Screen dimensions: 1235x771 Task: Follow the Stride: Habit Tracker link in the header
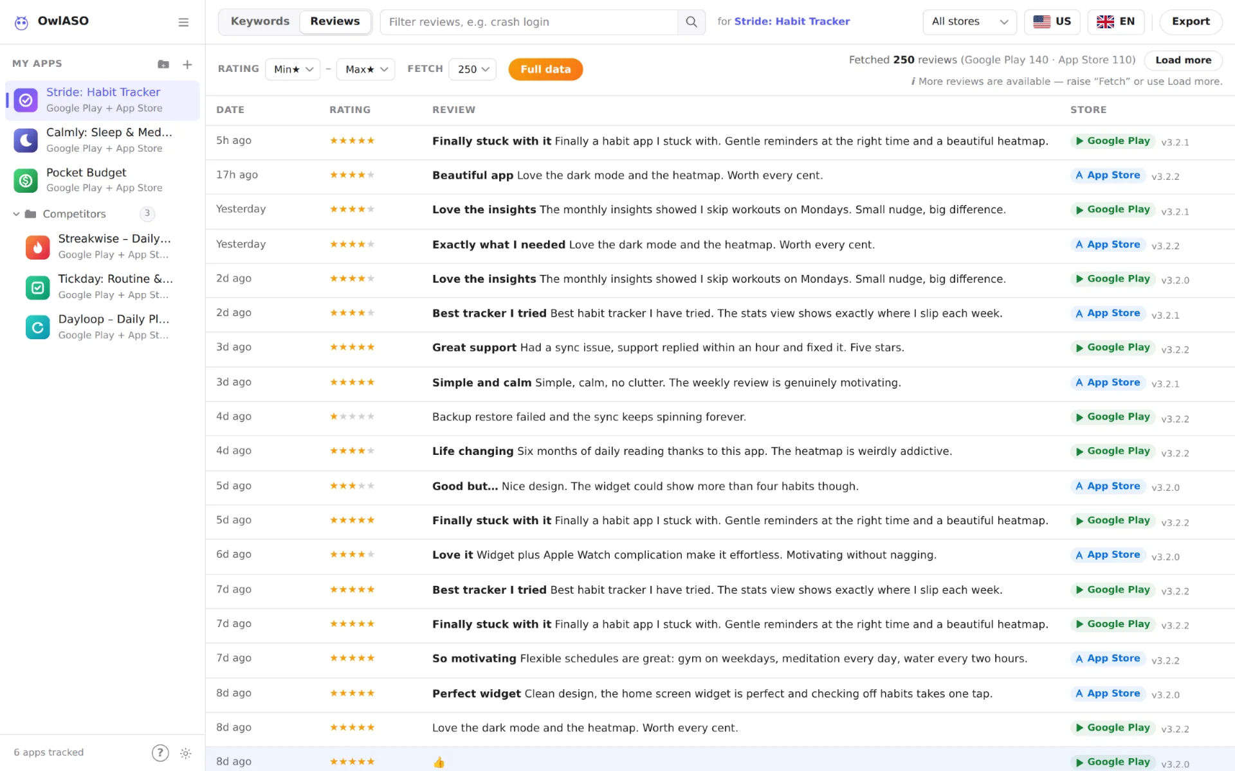click(792, 22)
